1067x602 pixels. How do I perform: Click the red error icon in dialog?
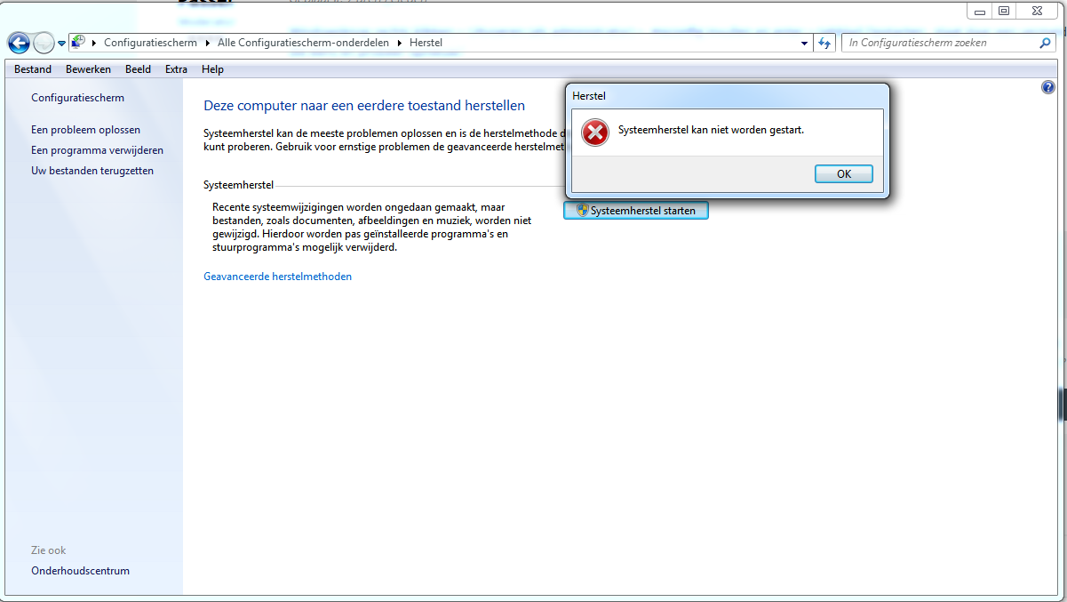[x=594, y=132]
